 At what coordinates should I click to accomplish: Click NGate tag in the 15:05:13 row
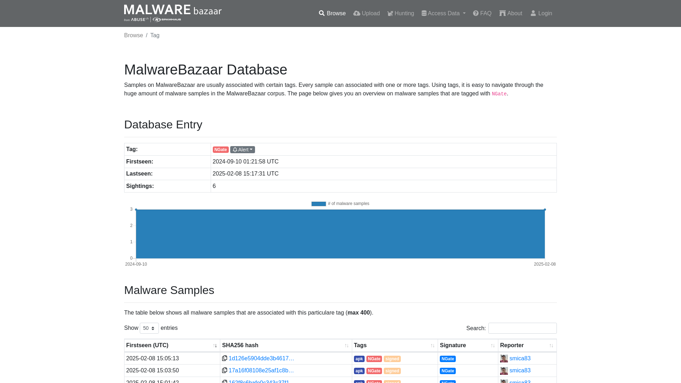[x=374, y=359]
